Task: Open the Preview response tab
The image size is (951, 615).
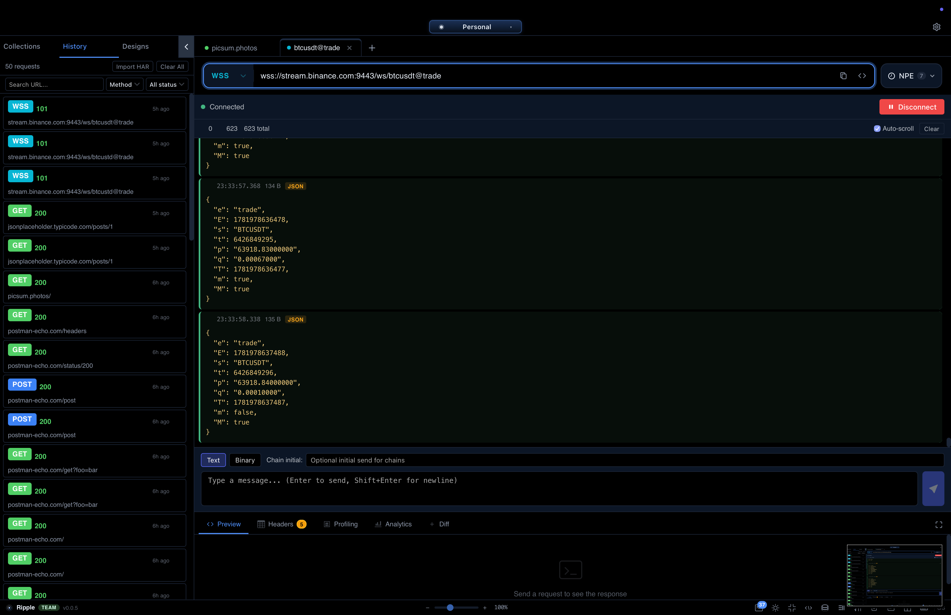Action: 223,524
